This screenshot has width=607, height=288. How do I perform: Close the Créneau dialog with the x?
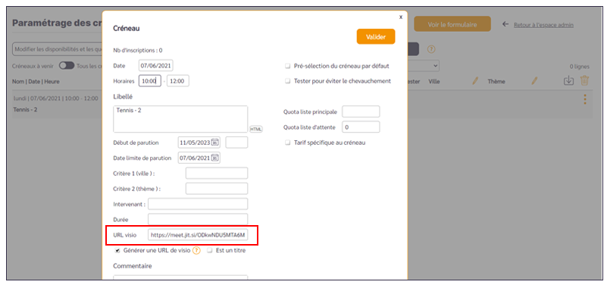[401, 17]
